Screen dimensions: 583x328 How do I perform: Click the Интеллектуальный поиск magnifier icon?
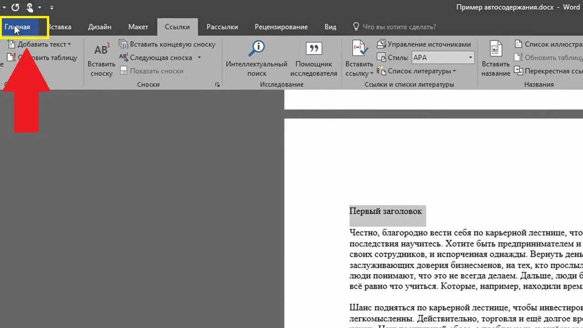[256, 48]
